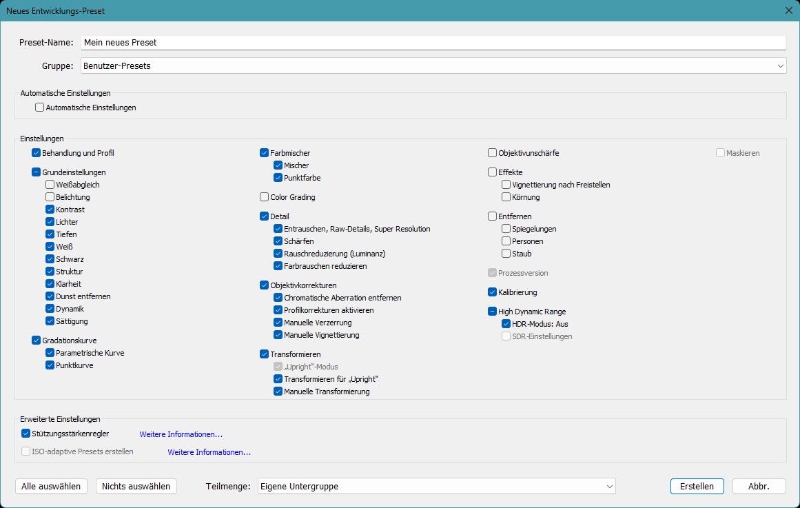
Task: Enable the Körnung checkbox
Action: (x=506, y=196)
